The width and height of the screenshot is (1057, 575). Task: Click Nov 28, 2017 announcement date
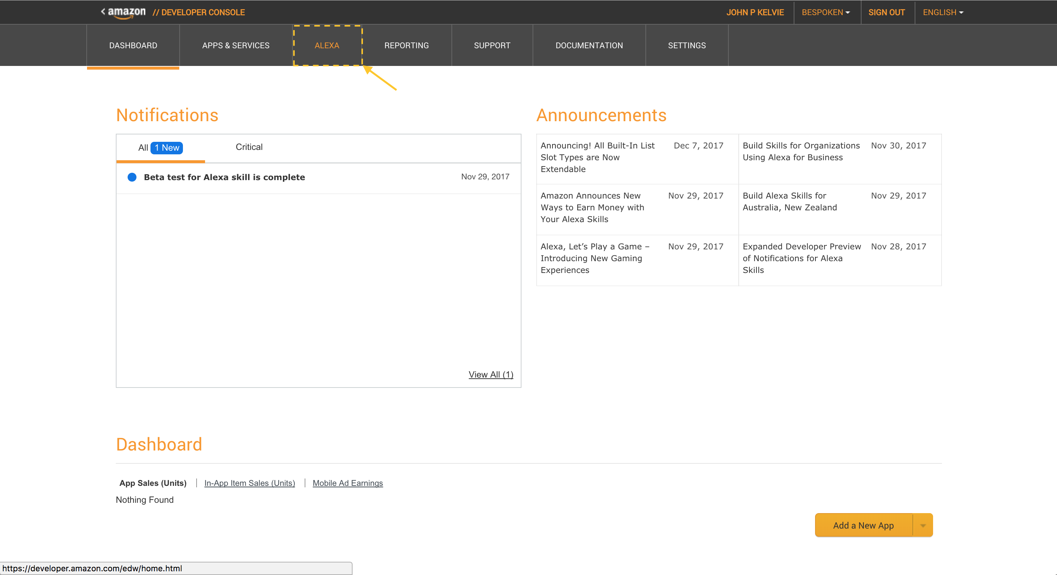pyautogui.click(x=899, y=247)
